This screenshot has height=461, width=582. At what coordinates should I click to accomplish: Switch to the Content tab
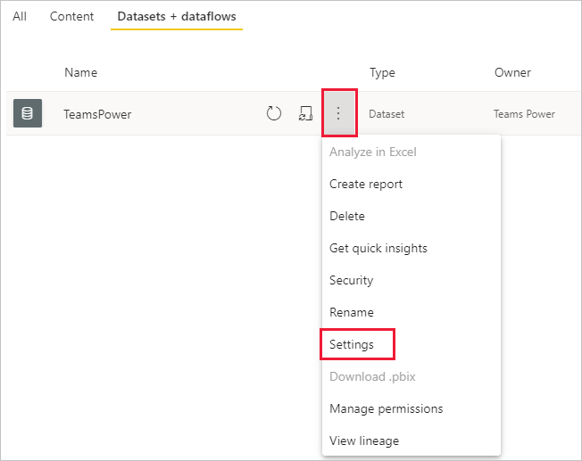[x=72, y=16]
